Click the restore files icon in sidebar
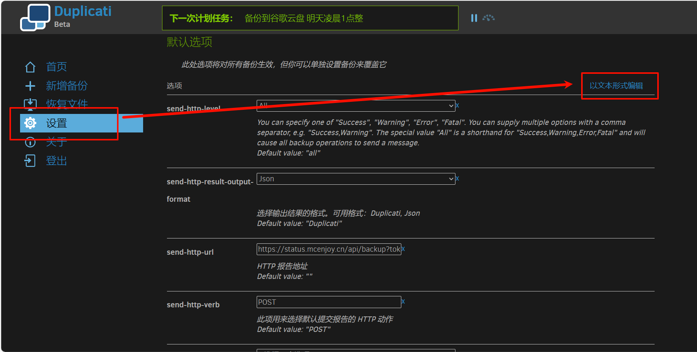Viewport: 697px width, 352px height. click(x=30, y=104)
